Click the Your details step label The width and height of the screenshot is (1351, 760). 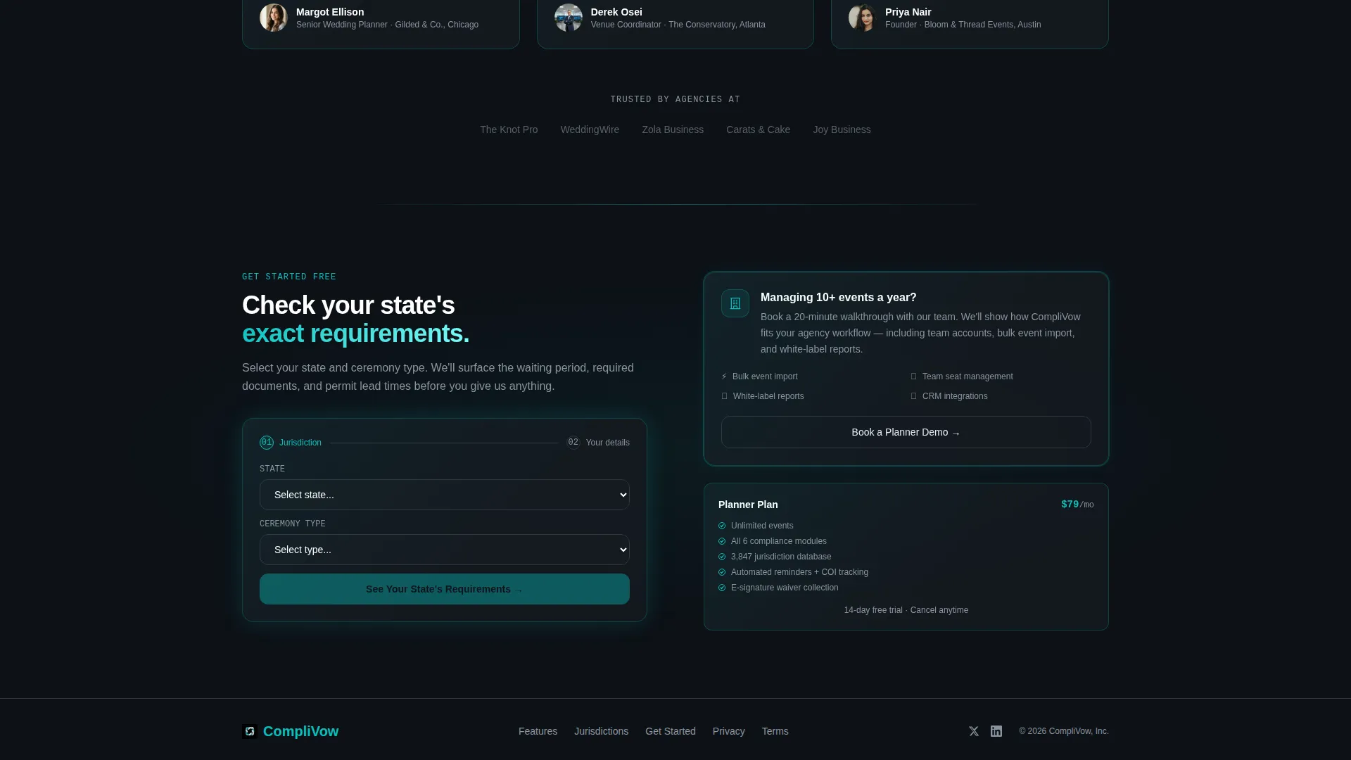pos(608,443)
